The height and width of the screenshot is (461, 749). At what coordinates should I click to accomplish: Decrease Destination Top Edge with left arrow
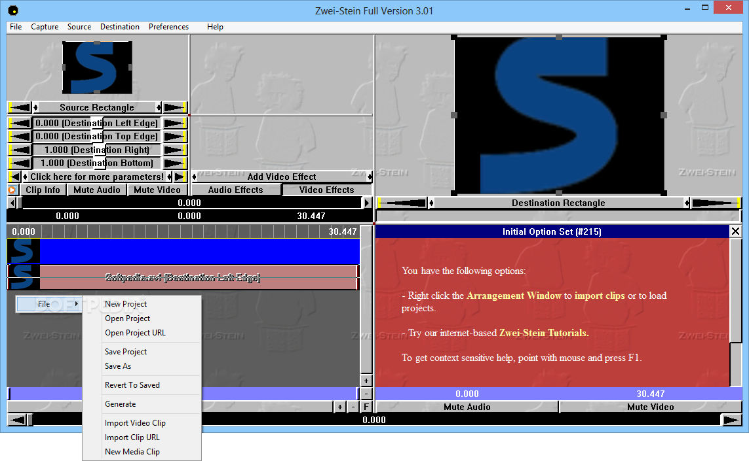click(20, 137)
